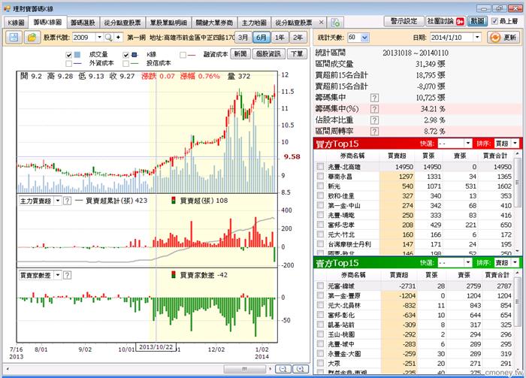Add new tab with plus icon
Image resolution: width=526 pixels, height=378 pixels.
click(x=336, y=23)
